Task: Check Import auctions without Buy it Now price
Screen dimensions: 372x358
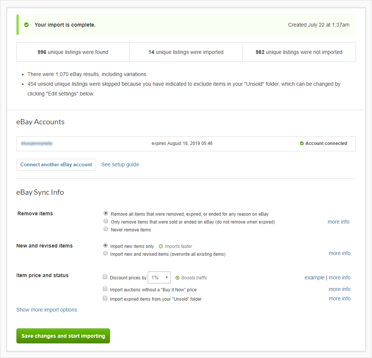Action: click(x=105, y=289)
